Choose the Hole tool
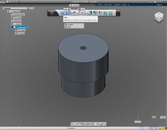Viewport: 167px width, 130px height. [67, 9]
